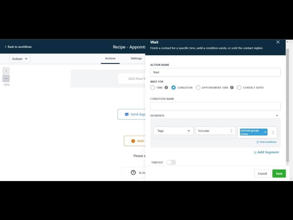This screenshot has height=220, width=293.
Task: Click the zoom out minus icon
Action: click(6, 78)
